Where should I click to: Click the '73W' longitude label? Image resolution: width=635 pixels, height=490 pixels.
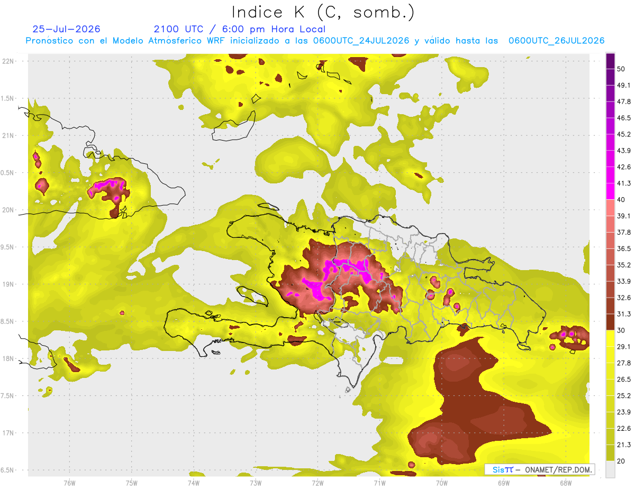(x=256, y=483)
